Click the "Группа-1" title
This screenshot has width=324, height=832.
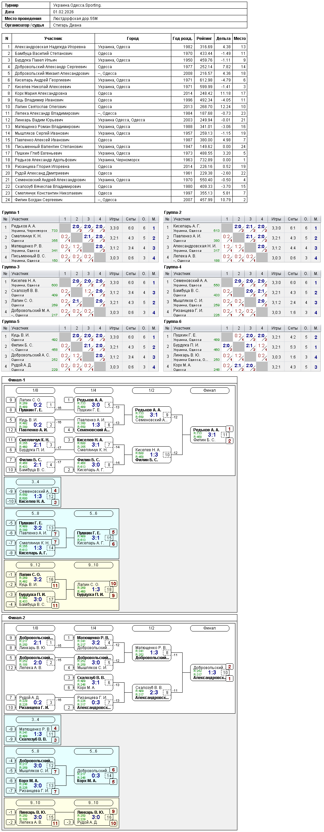click(x=11, y=212)
